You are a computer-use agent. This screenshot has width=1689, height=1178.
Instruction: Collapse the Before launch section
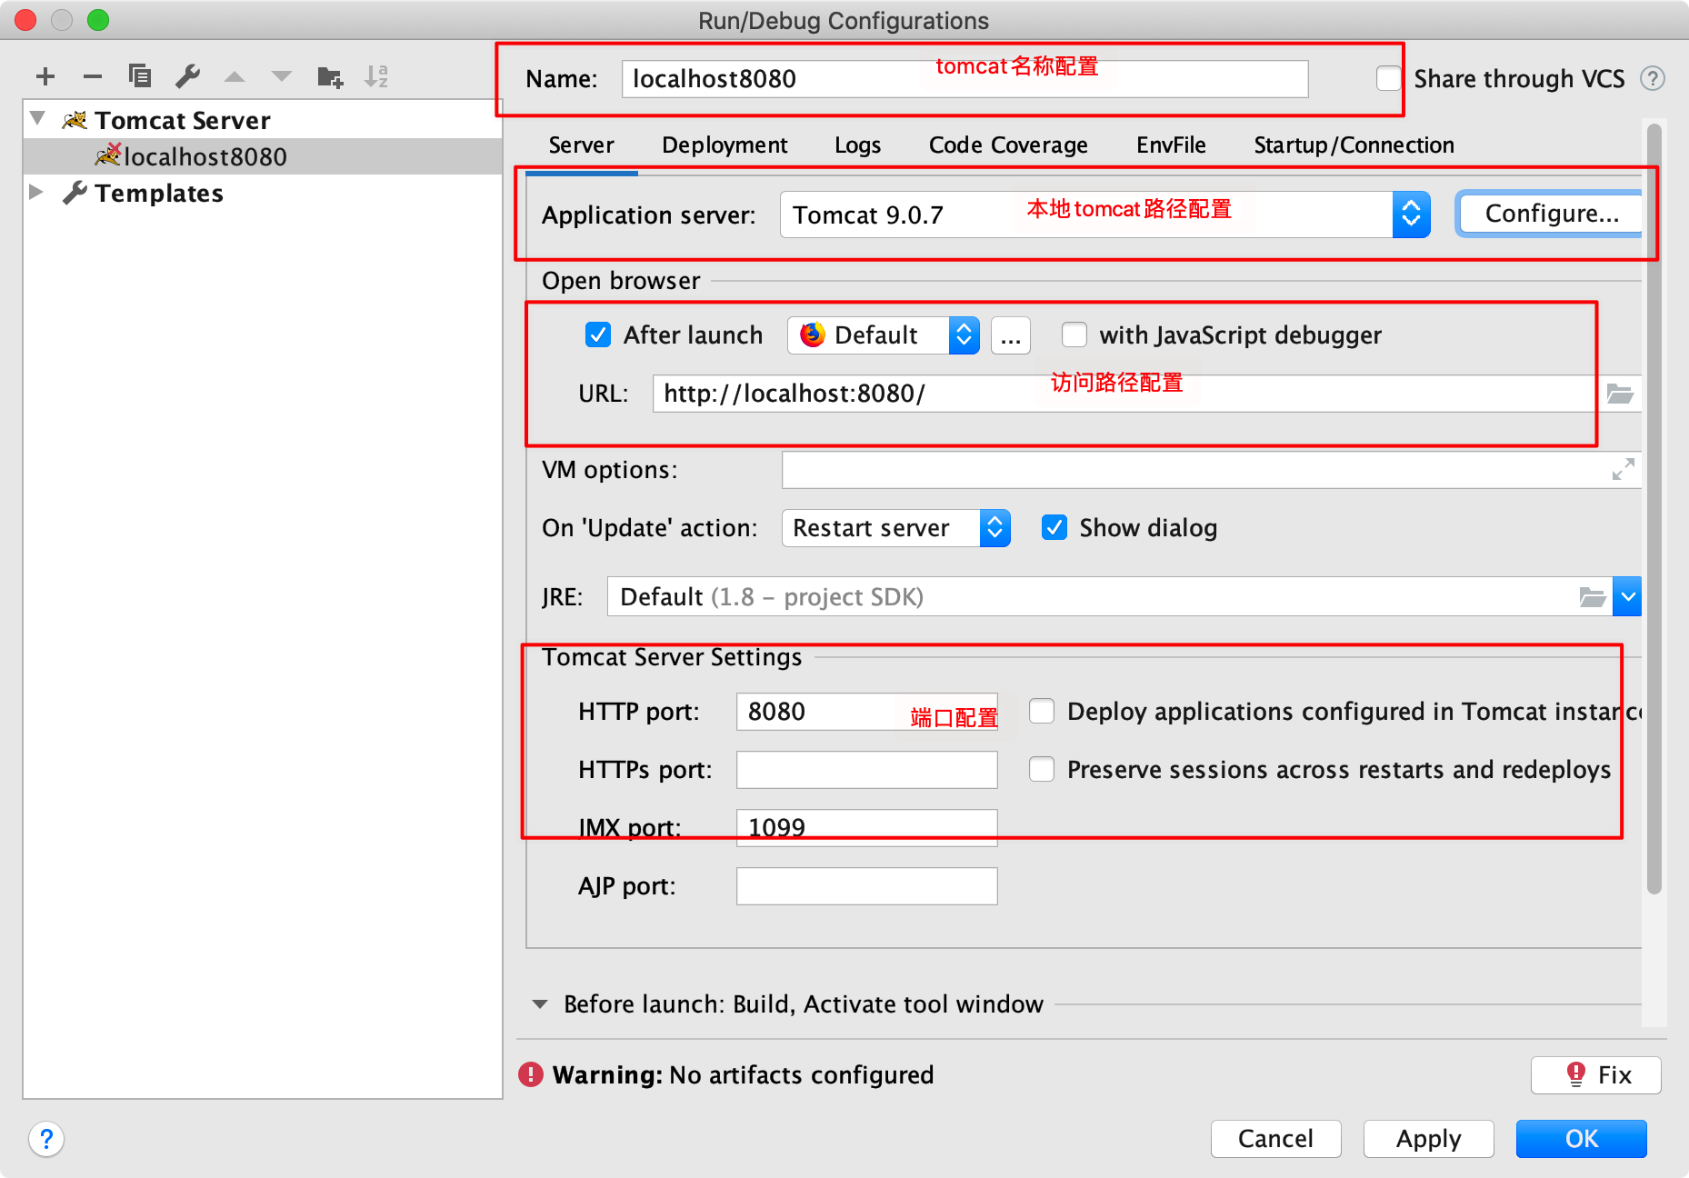[x=540, y=1004]
